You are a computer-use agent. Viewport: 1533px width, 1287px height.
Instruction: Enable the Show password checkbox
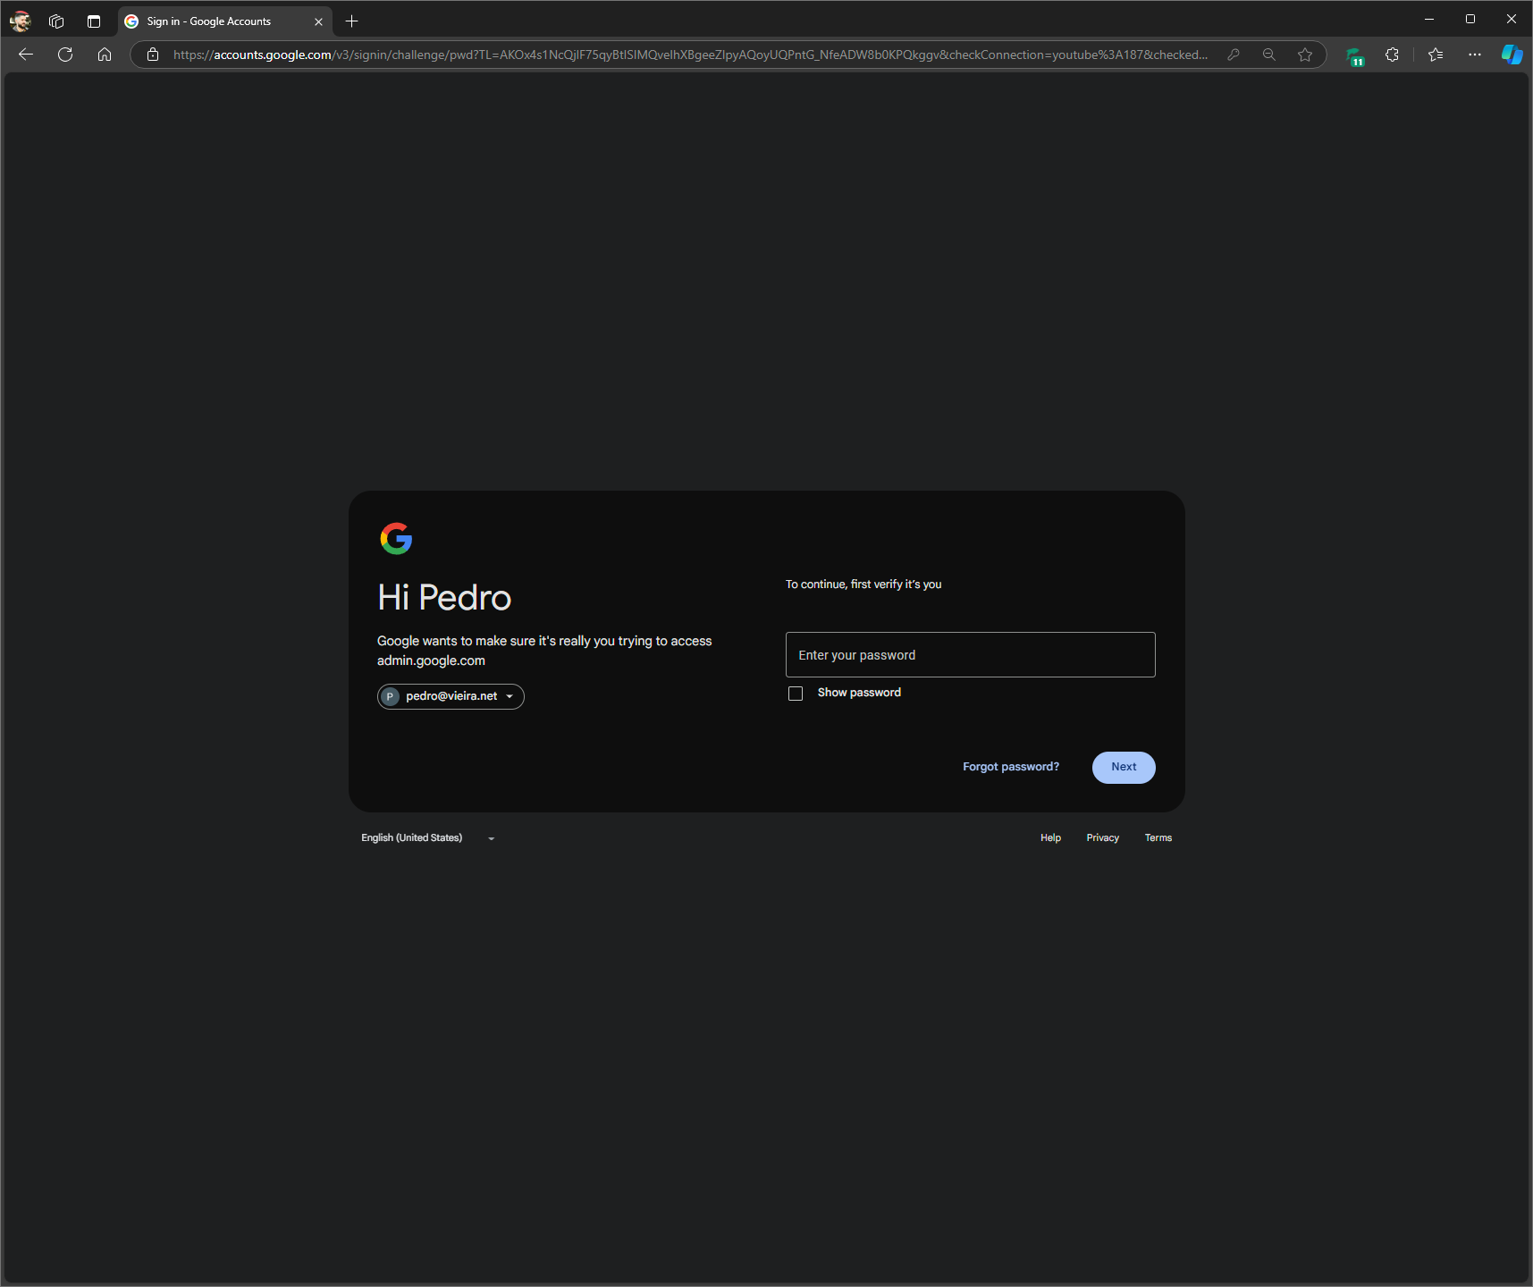796,694
